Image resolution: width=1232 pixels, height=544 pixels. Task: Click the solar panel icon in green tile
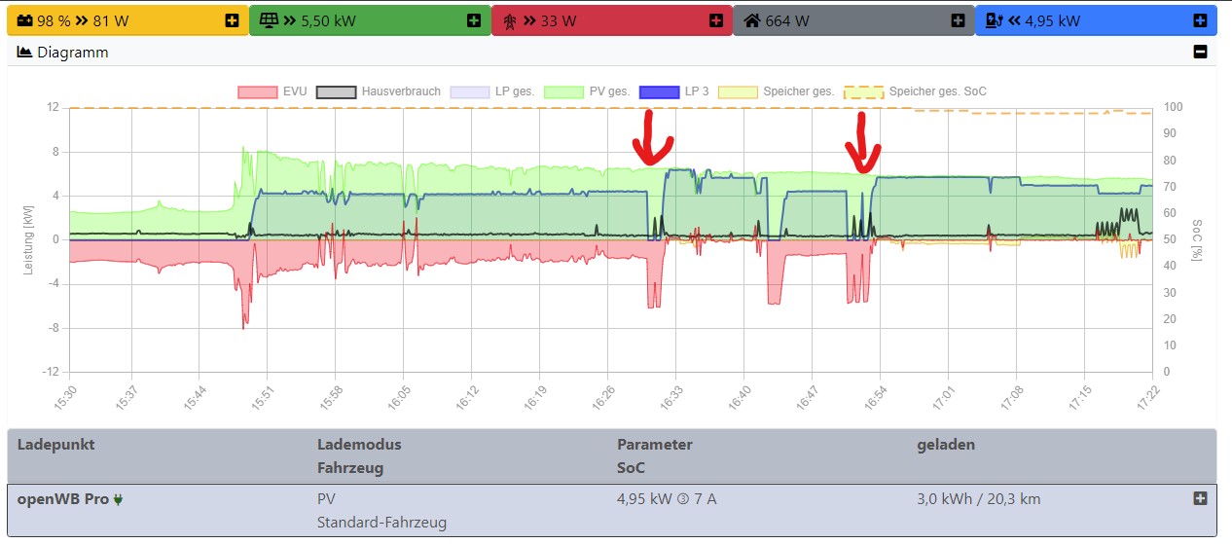[268, 20]
